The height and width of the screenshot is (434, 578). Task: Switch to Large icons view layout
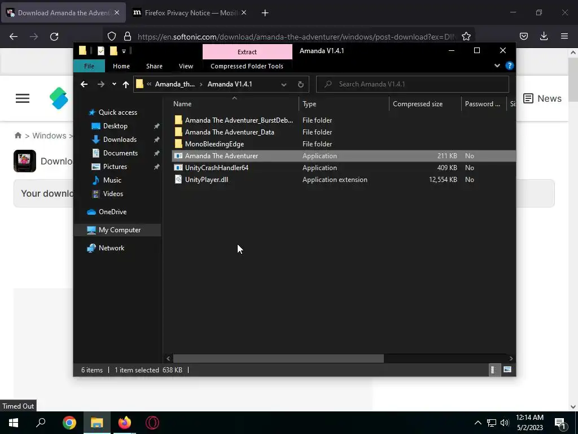507,370
